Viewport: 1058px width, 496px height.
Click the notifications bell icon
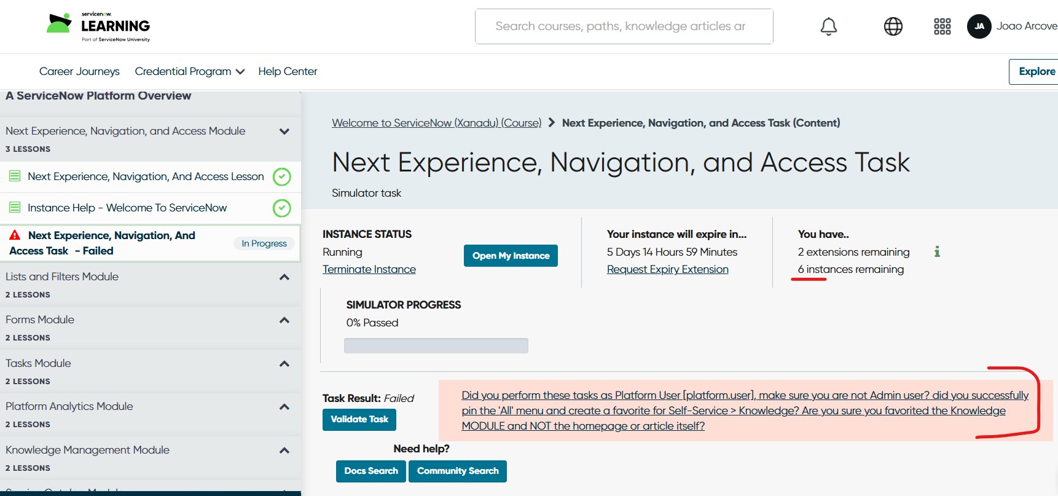pyautogui.click(x=828, y=26)
